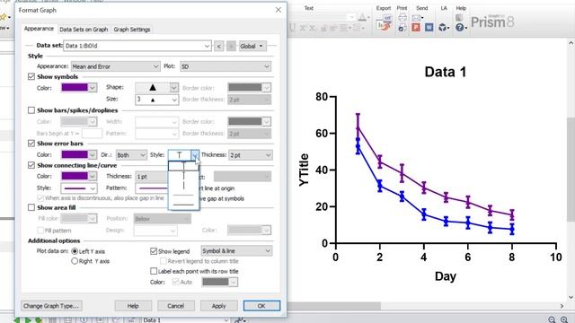
Task: Choose bottom horizontal line error bar style
Action: click(183, 205)
